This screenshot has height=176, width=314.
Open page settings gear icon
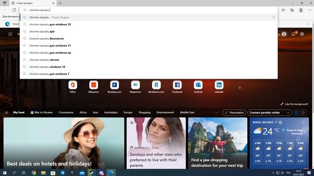(x=302, y=34)
